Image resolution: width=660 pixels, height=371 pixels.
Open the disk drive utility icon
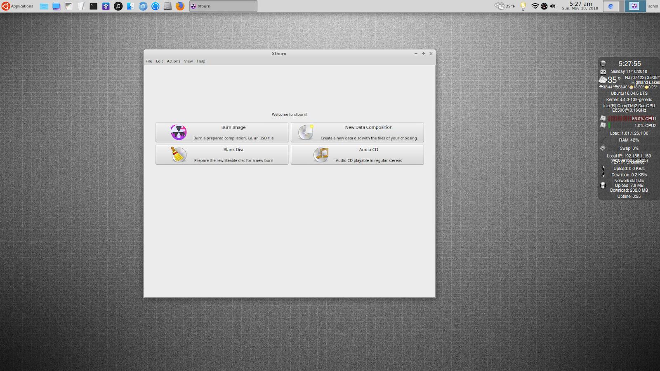pos(168,6)
